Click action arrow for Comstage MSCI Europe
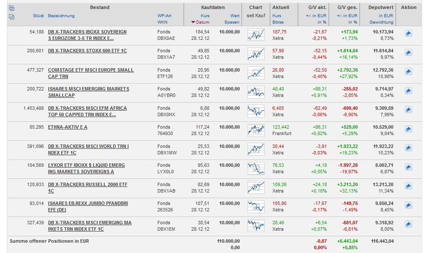The width and height of the screenshot is (426, 253). 408,72
